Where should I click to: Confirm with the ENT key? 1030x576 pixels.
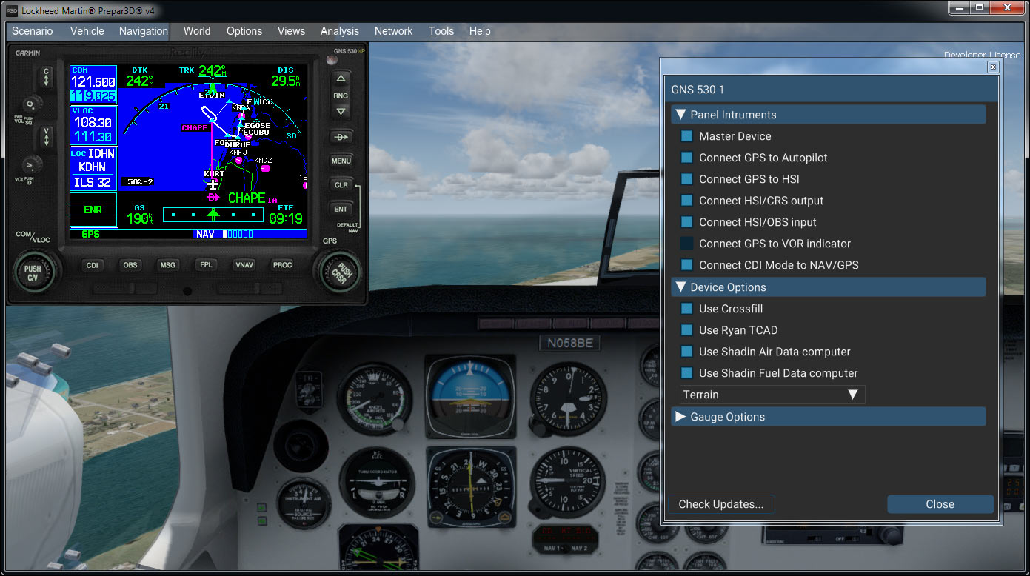coord(341,209)
